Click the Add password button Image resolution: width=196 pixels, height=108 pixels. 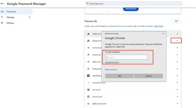[x=176, y=21]
